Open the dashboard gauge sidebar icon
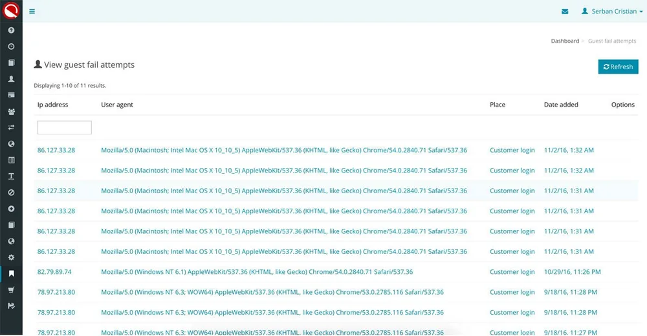The image size is (647, 336). (x=11, y=47)
